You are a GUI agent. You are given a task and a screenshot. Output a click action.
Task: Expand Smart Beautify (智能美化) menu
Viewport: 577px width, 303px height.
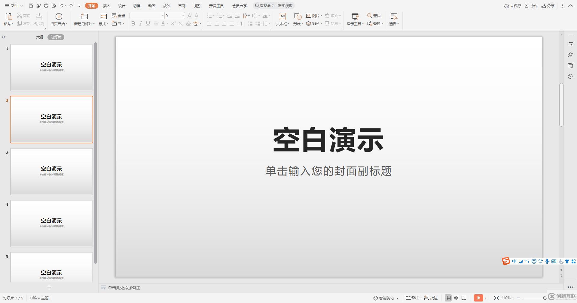coord(397,298)
